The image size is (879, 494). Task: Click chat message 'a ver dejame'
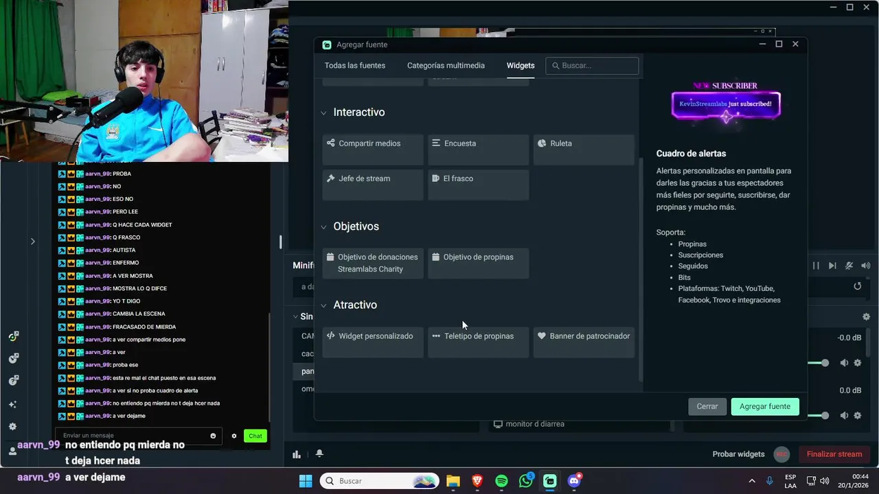(x=129, y=416)
